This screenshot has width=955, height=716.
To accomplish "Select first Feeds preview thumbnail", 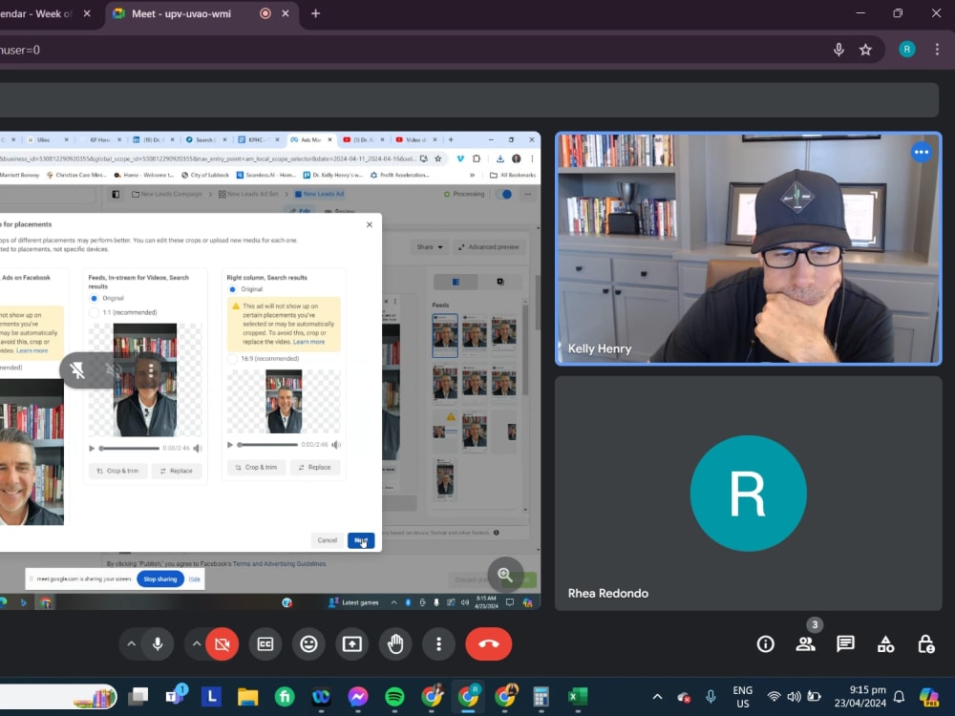I will coord(445,335).
